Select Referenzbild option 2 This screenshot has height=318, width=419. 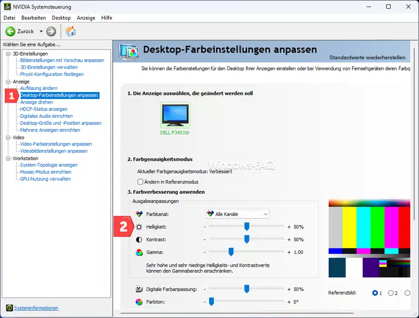(391, 293)
